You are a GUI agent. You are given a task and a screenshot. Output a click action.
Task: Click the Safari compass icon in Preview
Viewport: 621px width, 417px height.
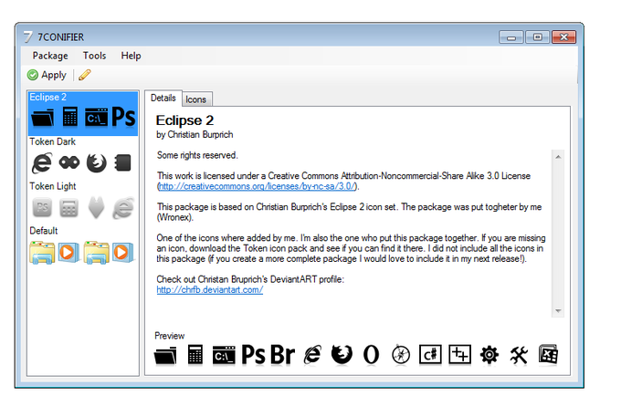click(401, 354)
